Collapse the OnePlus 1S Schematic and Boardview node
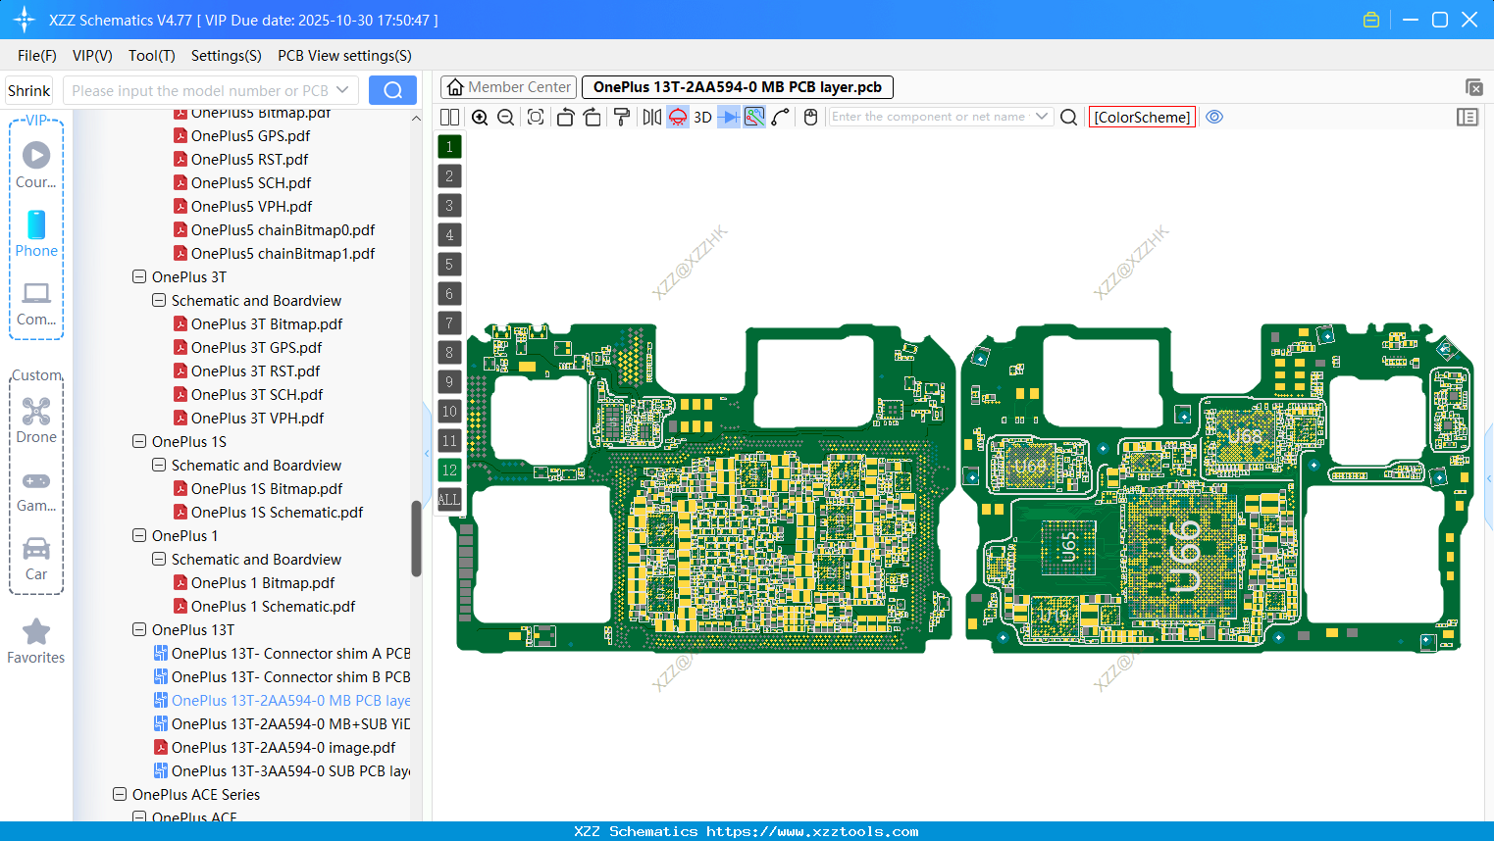Viewport: 1494px width, 841px height. tap(158, 465)
